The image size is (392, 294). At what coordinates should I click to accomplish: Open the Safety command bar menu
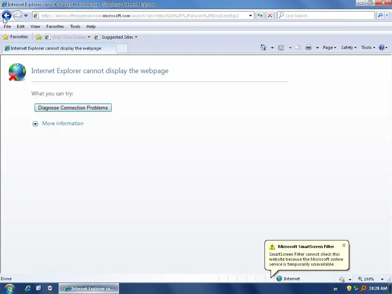click(x=348, y=47)
